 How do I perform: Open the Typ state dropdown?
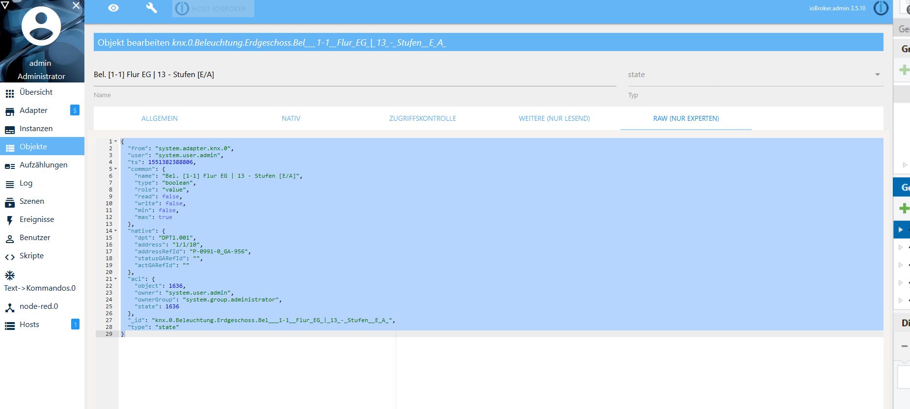pos(756,75)
